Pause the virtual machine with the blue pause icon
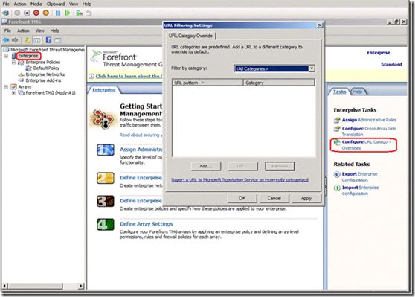This screenshot has height=297, width=415. coord(58,13)
